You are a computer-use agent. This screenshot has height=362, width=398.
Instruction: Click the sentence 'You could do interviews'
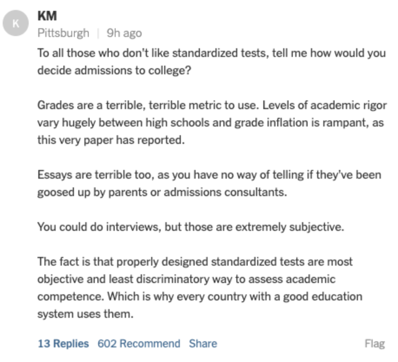pos(191,227)
